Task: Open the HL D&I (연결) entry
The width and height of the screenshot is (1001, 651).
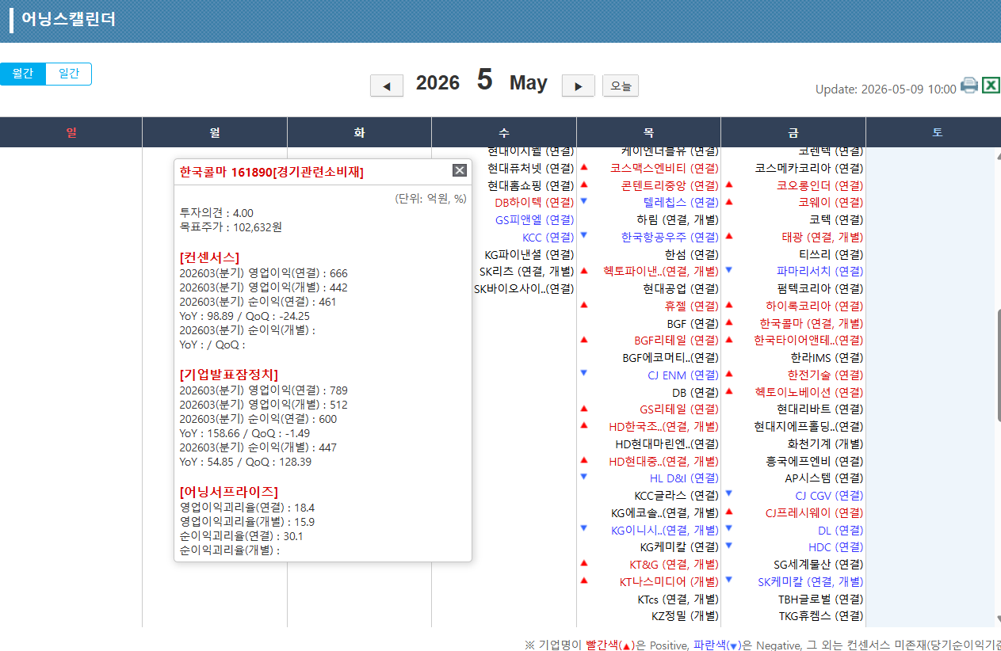Action: tap(684, 478)
